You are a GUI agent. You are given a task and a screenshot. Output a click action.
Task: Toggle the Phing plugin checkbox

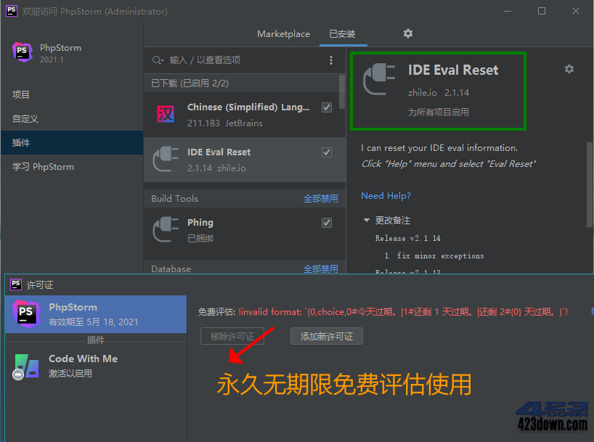tap(326, 223)
